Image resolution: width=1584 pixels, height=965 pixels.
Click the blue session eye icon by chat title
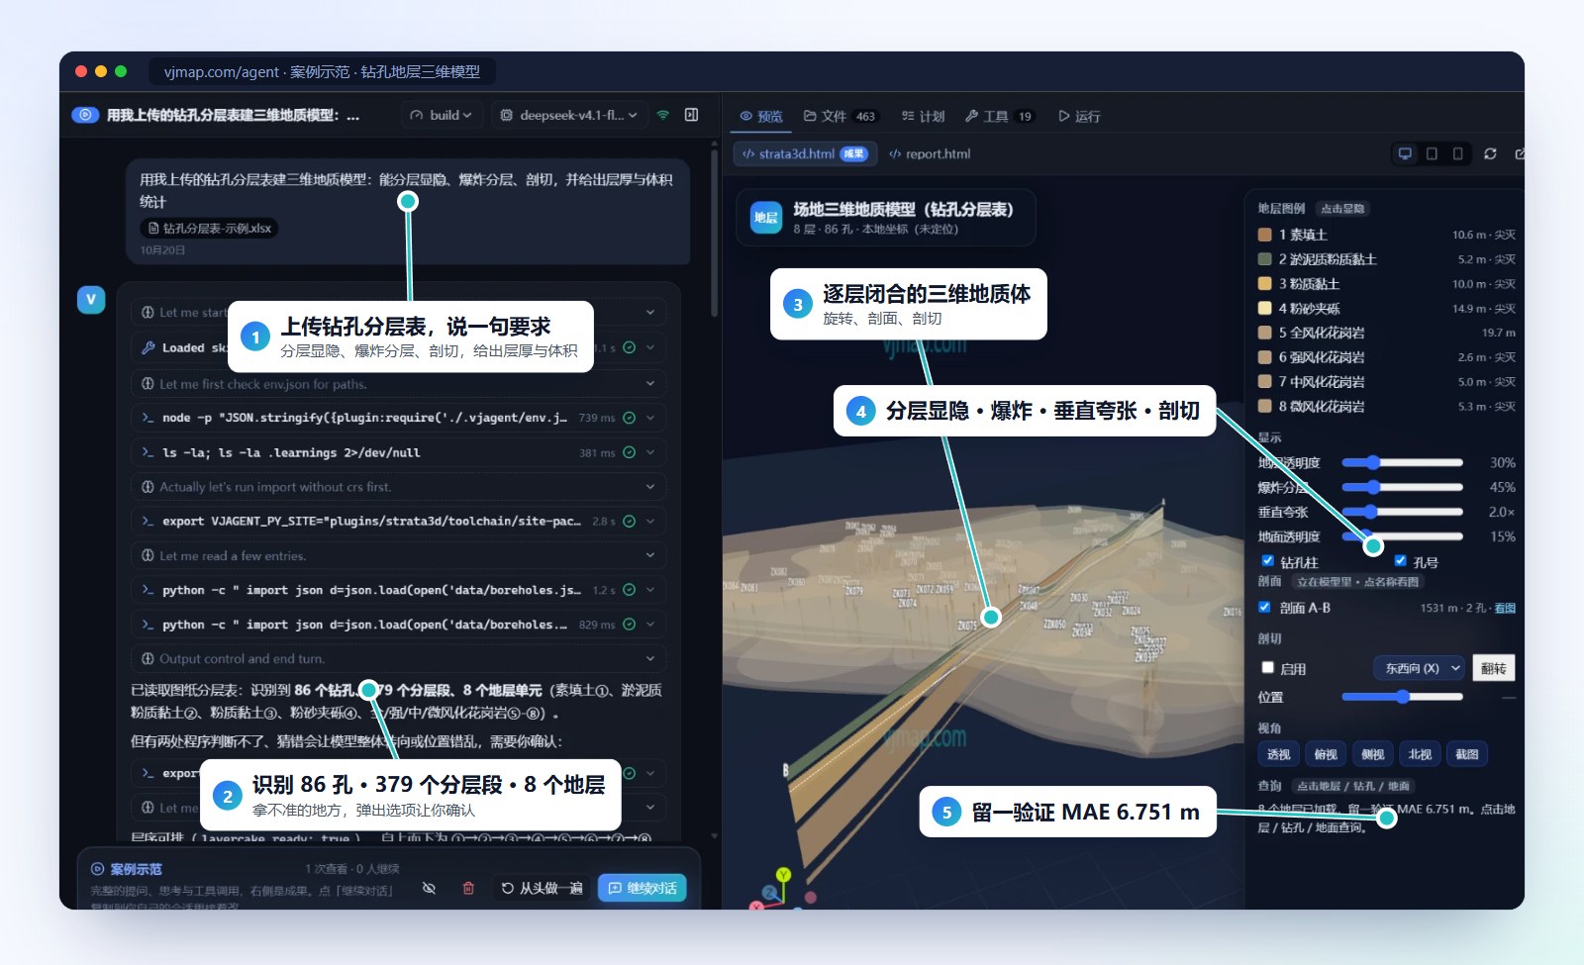pos(85,115)
